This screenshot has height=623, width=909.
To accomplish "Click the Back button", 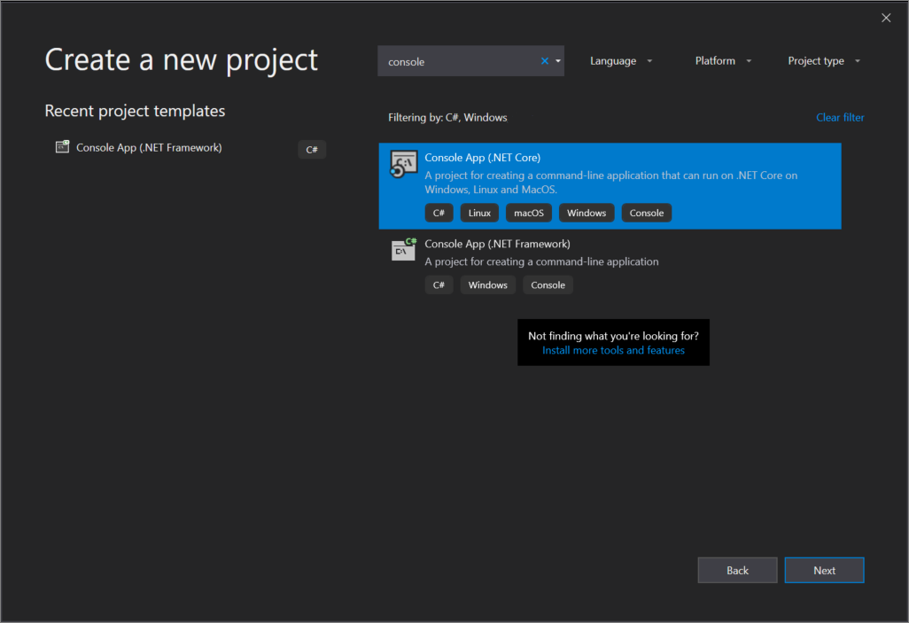I will (x=737, y=570).
